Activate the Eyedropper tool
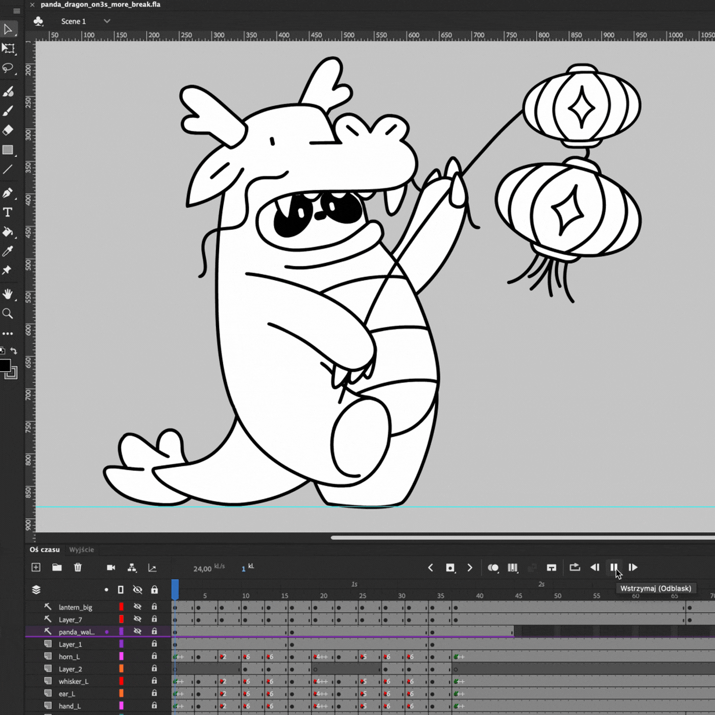The height and width of the screenshot is (715, 715). coord(8,251)
